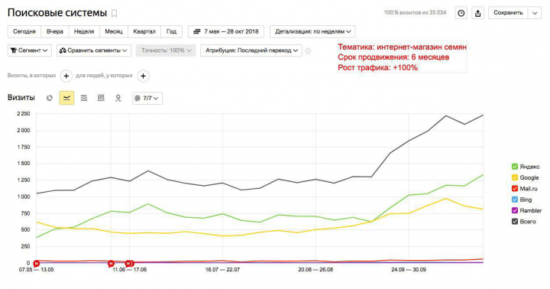Screen dimensions: 550x289
Task: Select the Вчера period tab
Action: click(x=55, y=31)
